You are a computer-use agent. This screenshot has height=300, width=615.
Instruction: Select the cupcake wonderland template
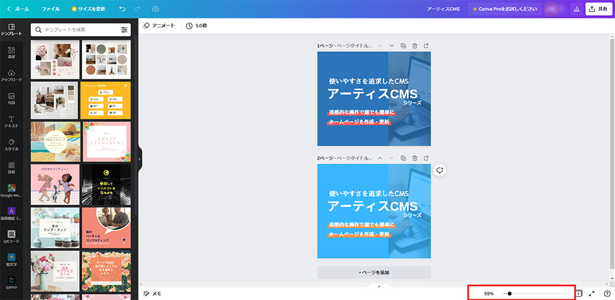click(x=55, y=228)
